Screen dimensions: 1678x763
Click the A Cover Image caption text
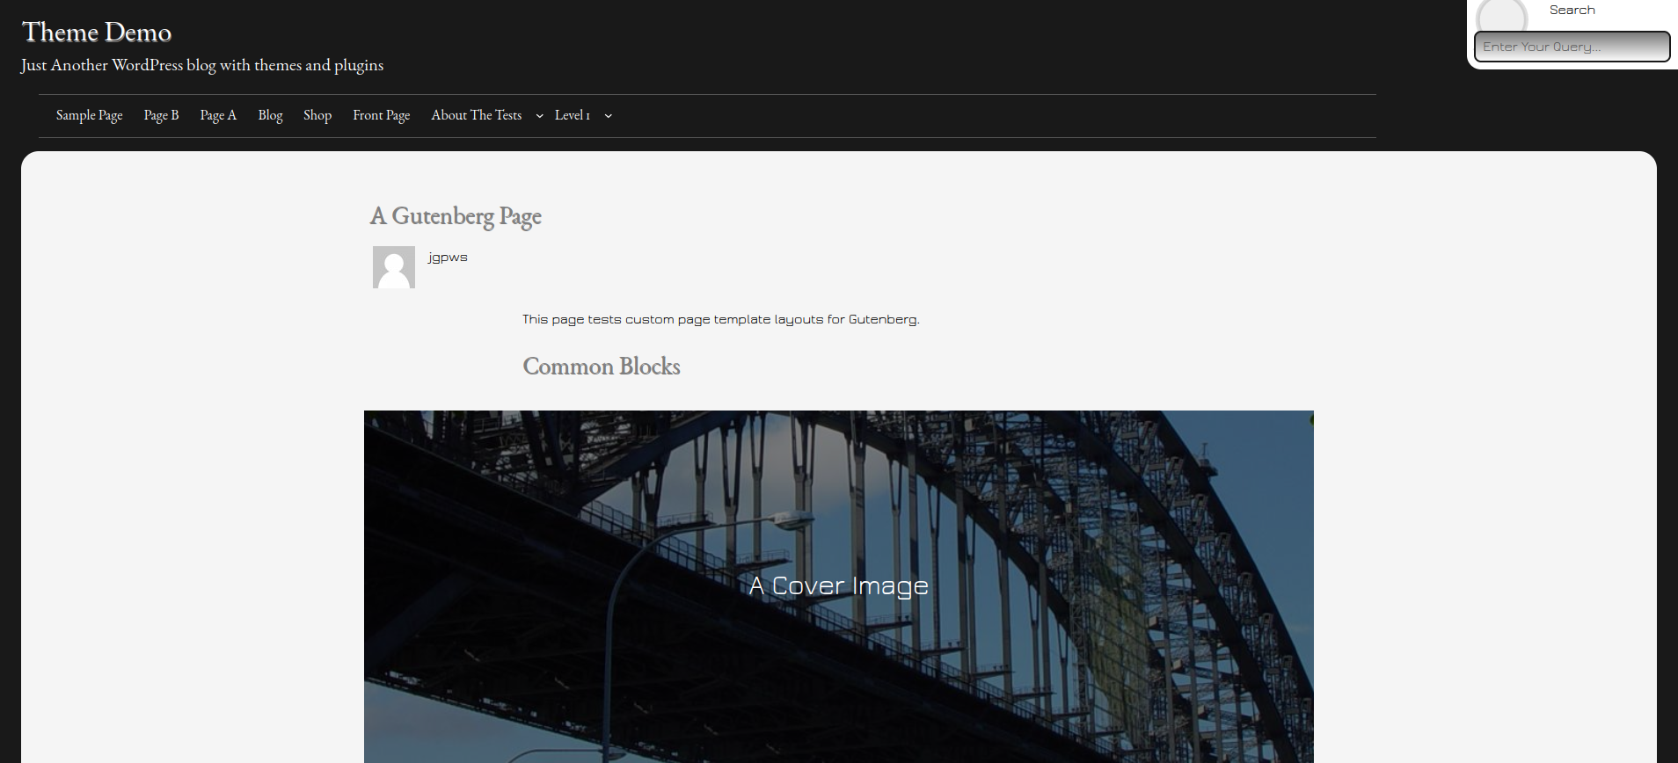(839, 585)
